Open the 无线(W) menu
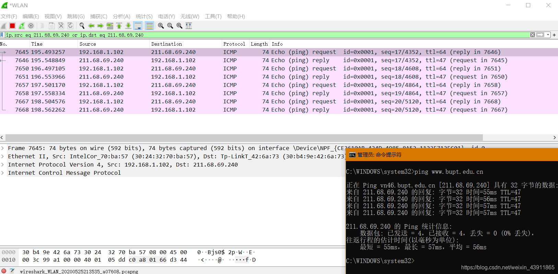Screen dimensions: 558x274 tap(190, 16)
